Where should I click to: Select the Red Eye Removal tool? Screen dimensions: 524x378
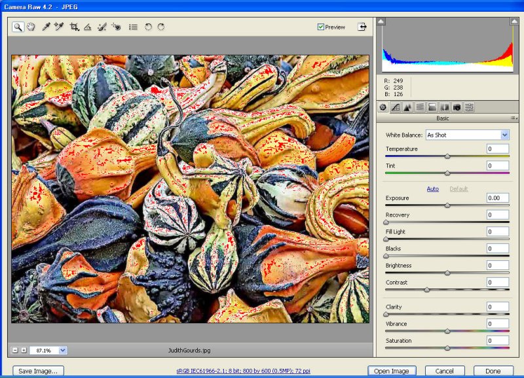point(116,27)
